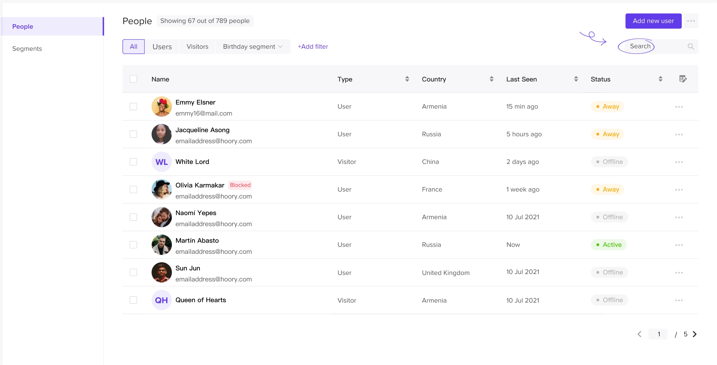Open the edit columns icon in table header
This screenshot has width=717, height=365.
[x=683, y=79]
